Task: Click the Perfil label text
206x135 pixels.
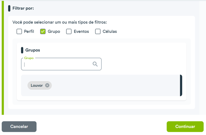Action: click(x=29, y=32)
